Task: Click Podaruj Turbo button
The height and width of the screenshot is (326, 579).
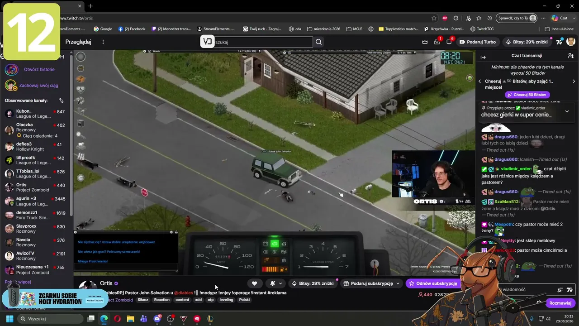Action: pyautogui.click(x=478, y=42)
